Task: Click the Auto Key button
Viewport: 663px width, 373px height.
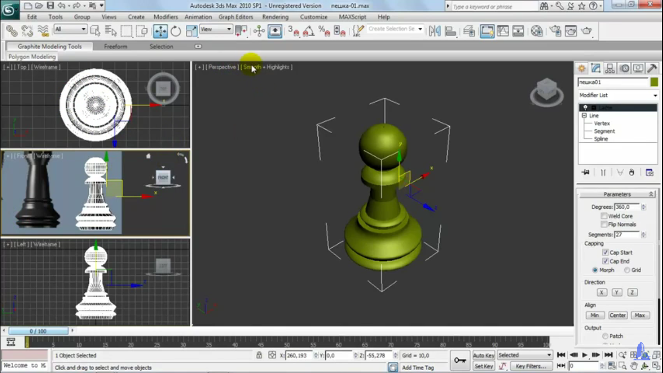Action: (x=483, y=356)
